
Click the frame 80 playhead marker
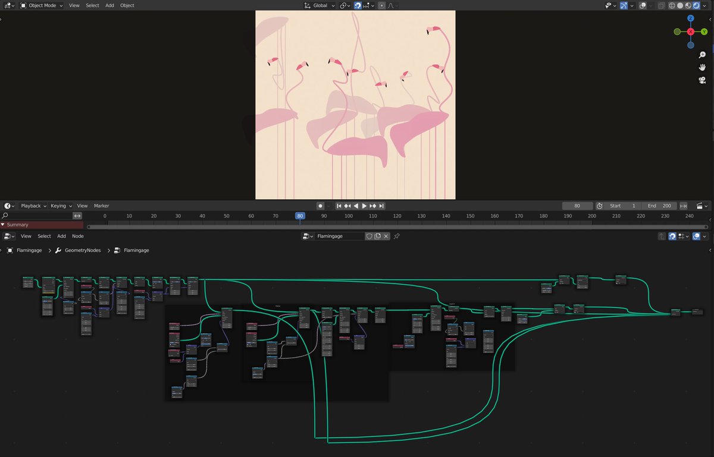[x=300, y=216]
